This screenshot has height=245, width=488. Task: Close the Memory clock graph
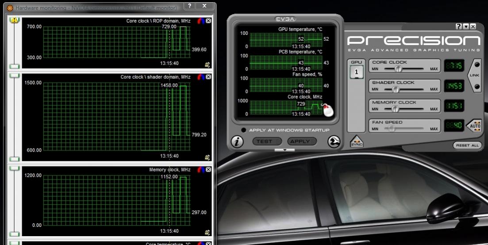[x=208, y=169]
